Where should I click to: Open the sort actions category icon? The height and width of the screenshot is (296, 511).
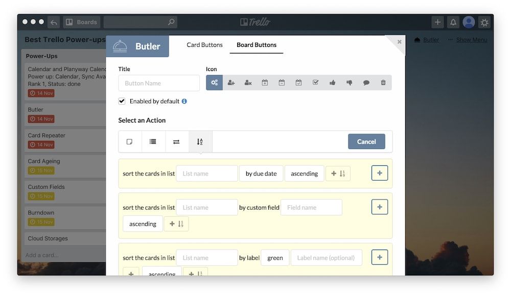200,142
